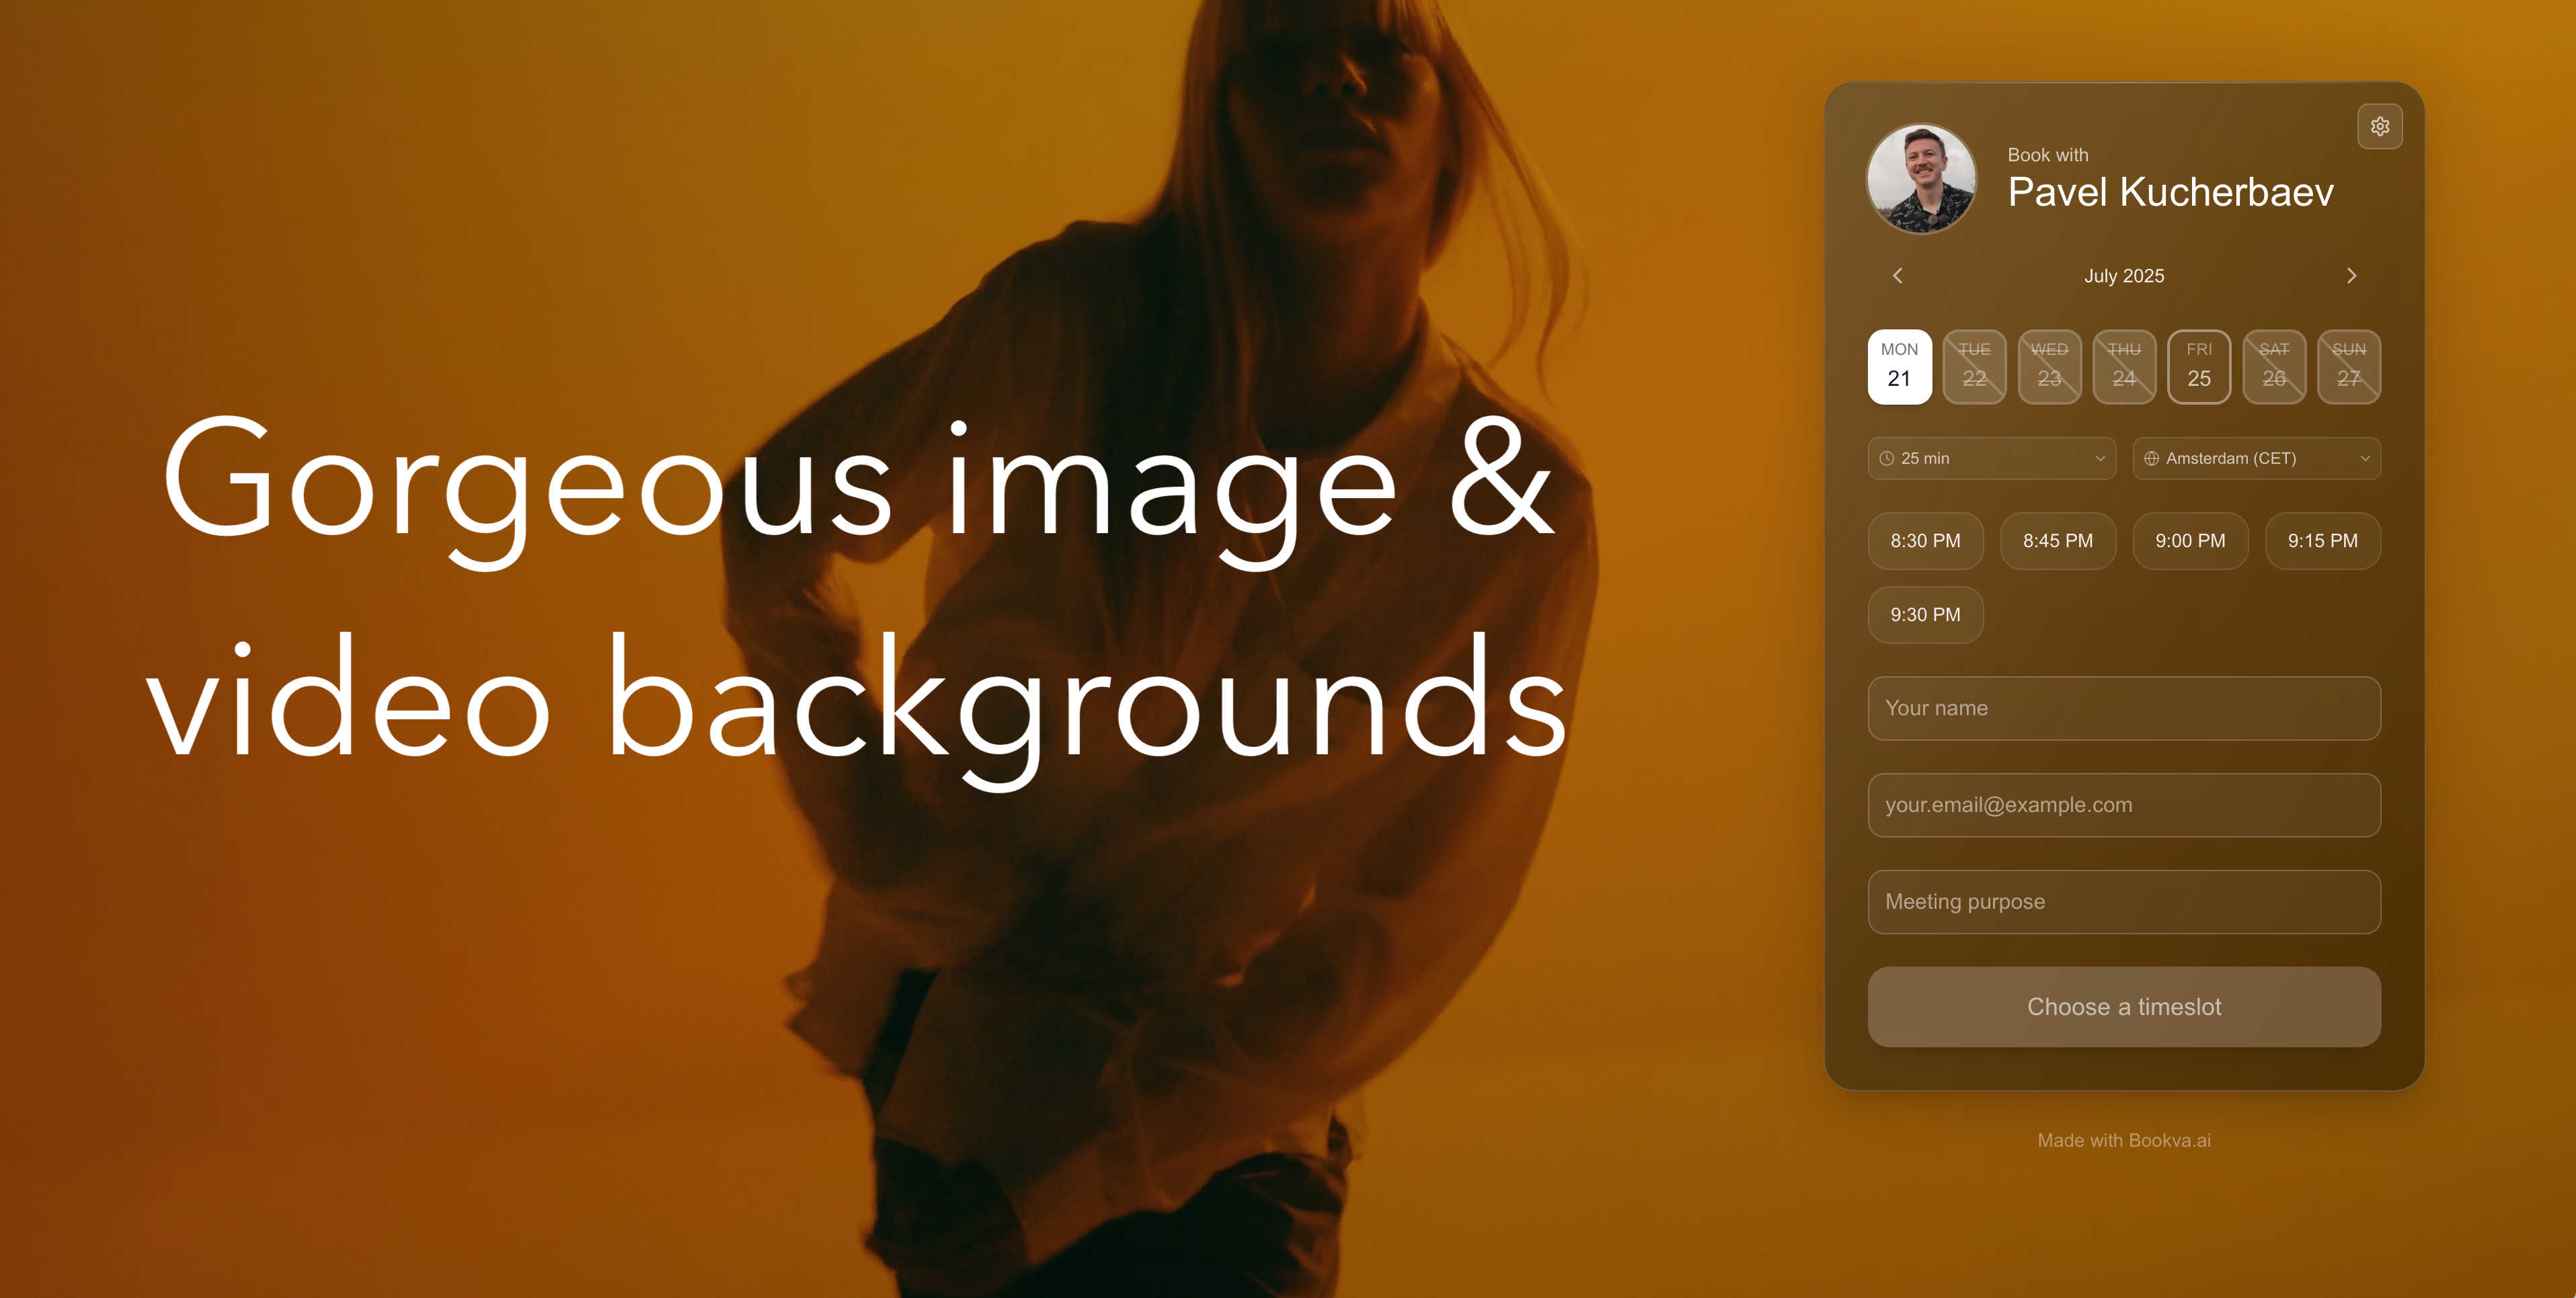Focus the Your name field
Viewport: 2576px width, 1298px height.
(x=2123, y=708)
